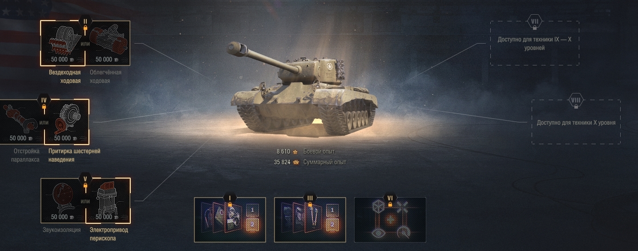Toggle slot 1 in the level I panel

[252, 210]
